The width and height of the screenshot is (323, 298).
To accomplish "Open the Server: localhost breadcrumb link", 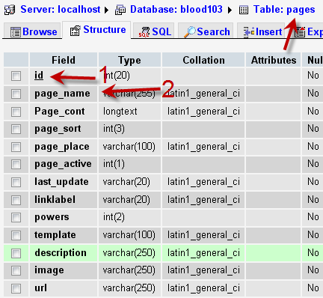I will (61, 10).
